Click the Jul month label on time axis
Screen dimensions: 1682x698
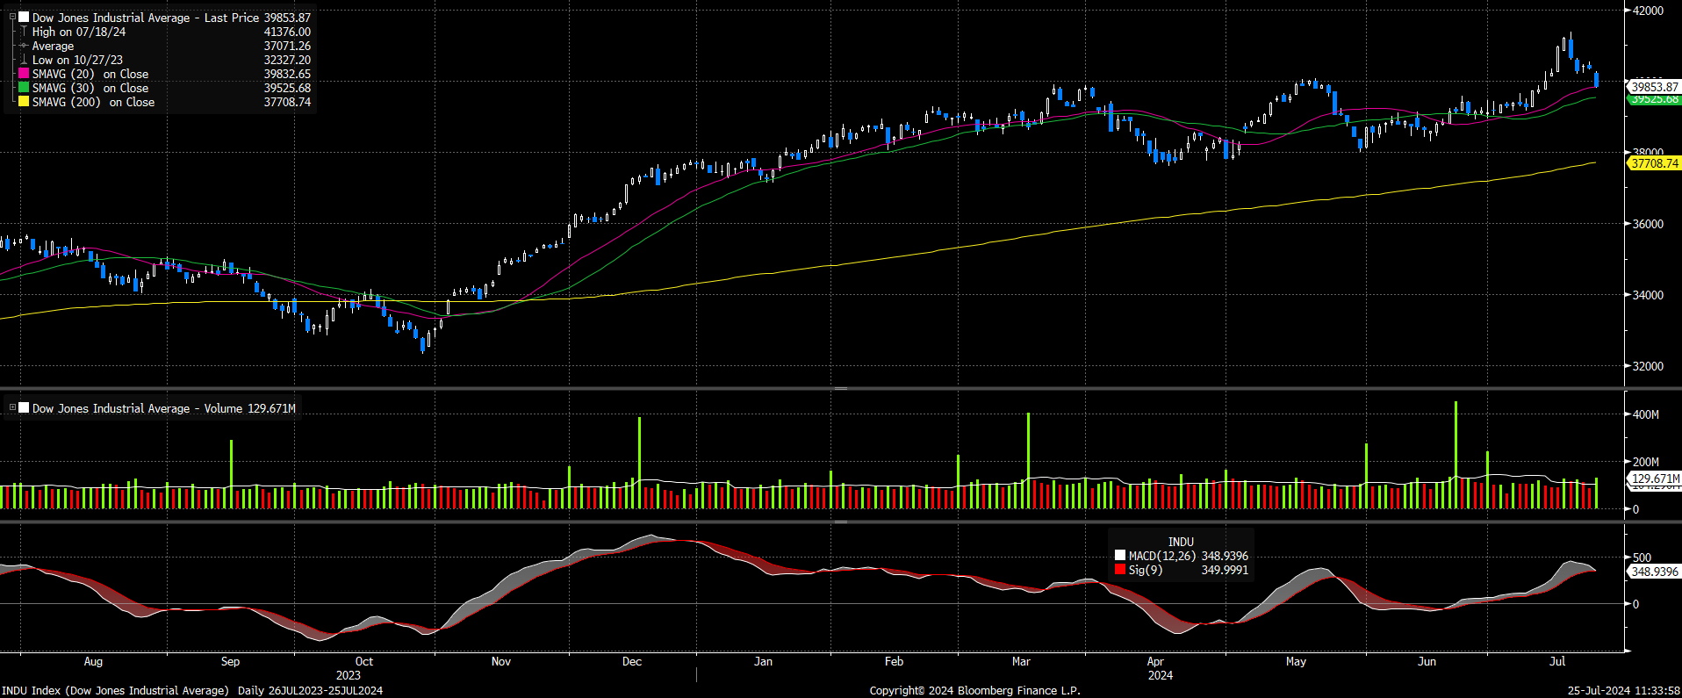1557,662
